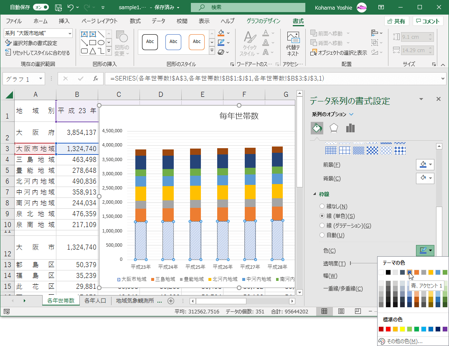
Task: Toggle the AutoSave switch
Action: pos(41,7)
